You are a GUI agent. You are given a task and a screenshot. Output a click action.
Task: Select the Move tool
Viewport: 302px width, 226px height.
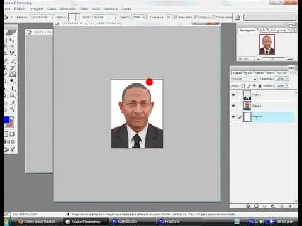pyautogui.click(x=13, y=40)
